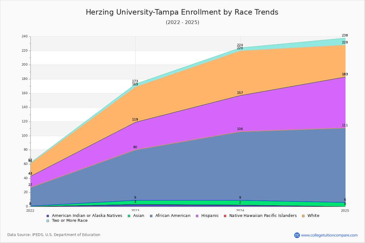Image resolution: width=365 pixels, height=243 pixels.
Task: Click the CTC logo icon
Action: [x=297, y=235]
